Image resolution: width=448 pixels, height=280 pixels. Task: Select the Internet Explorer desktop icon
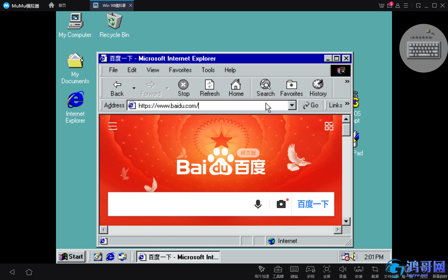pos(75,107)
